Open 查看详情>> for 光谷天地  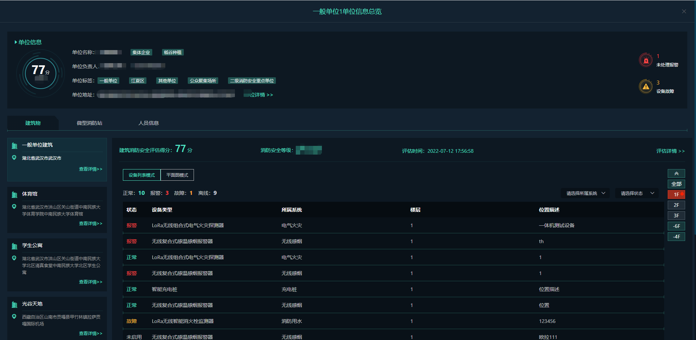pos(91,333)
